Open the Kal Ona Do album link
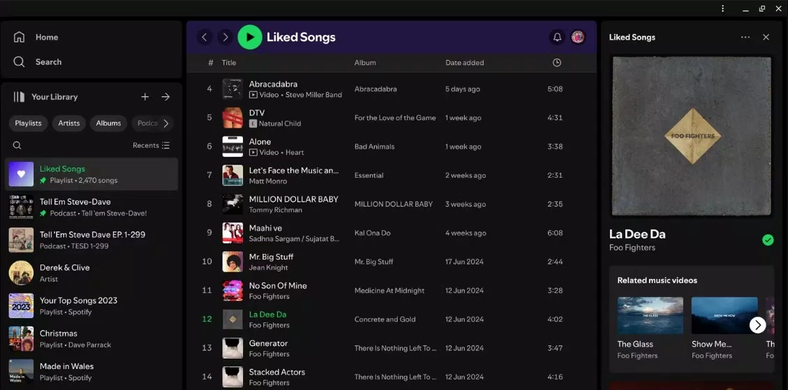This screenshot has width=788, height=390. point(373,233)
